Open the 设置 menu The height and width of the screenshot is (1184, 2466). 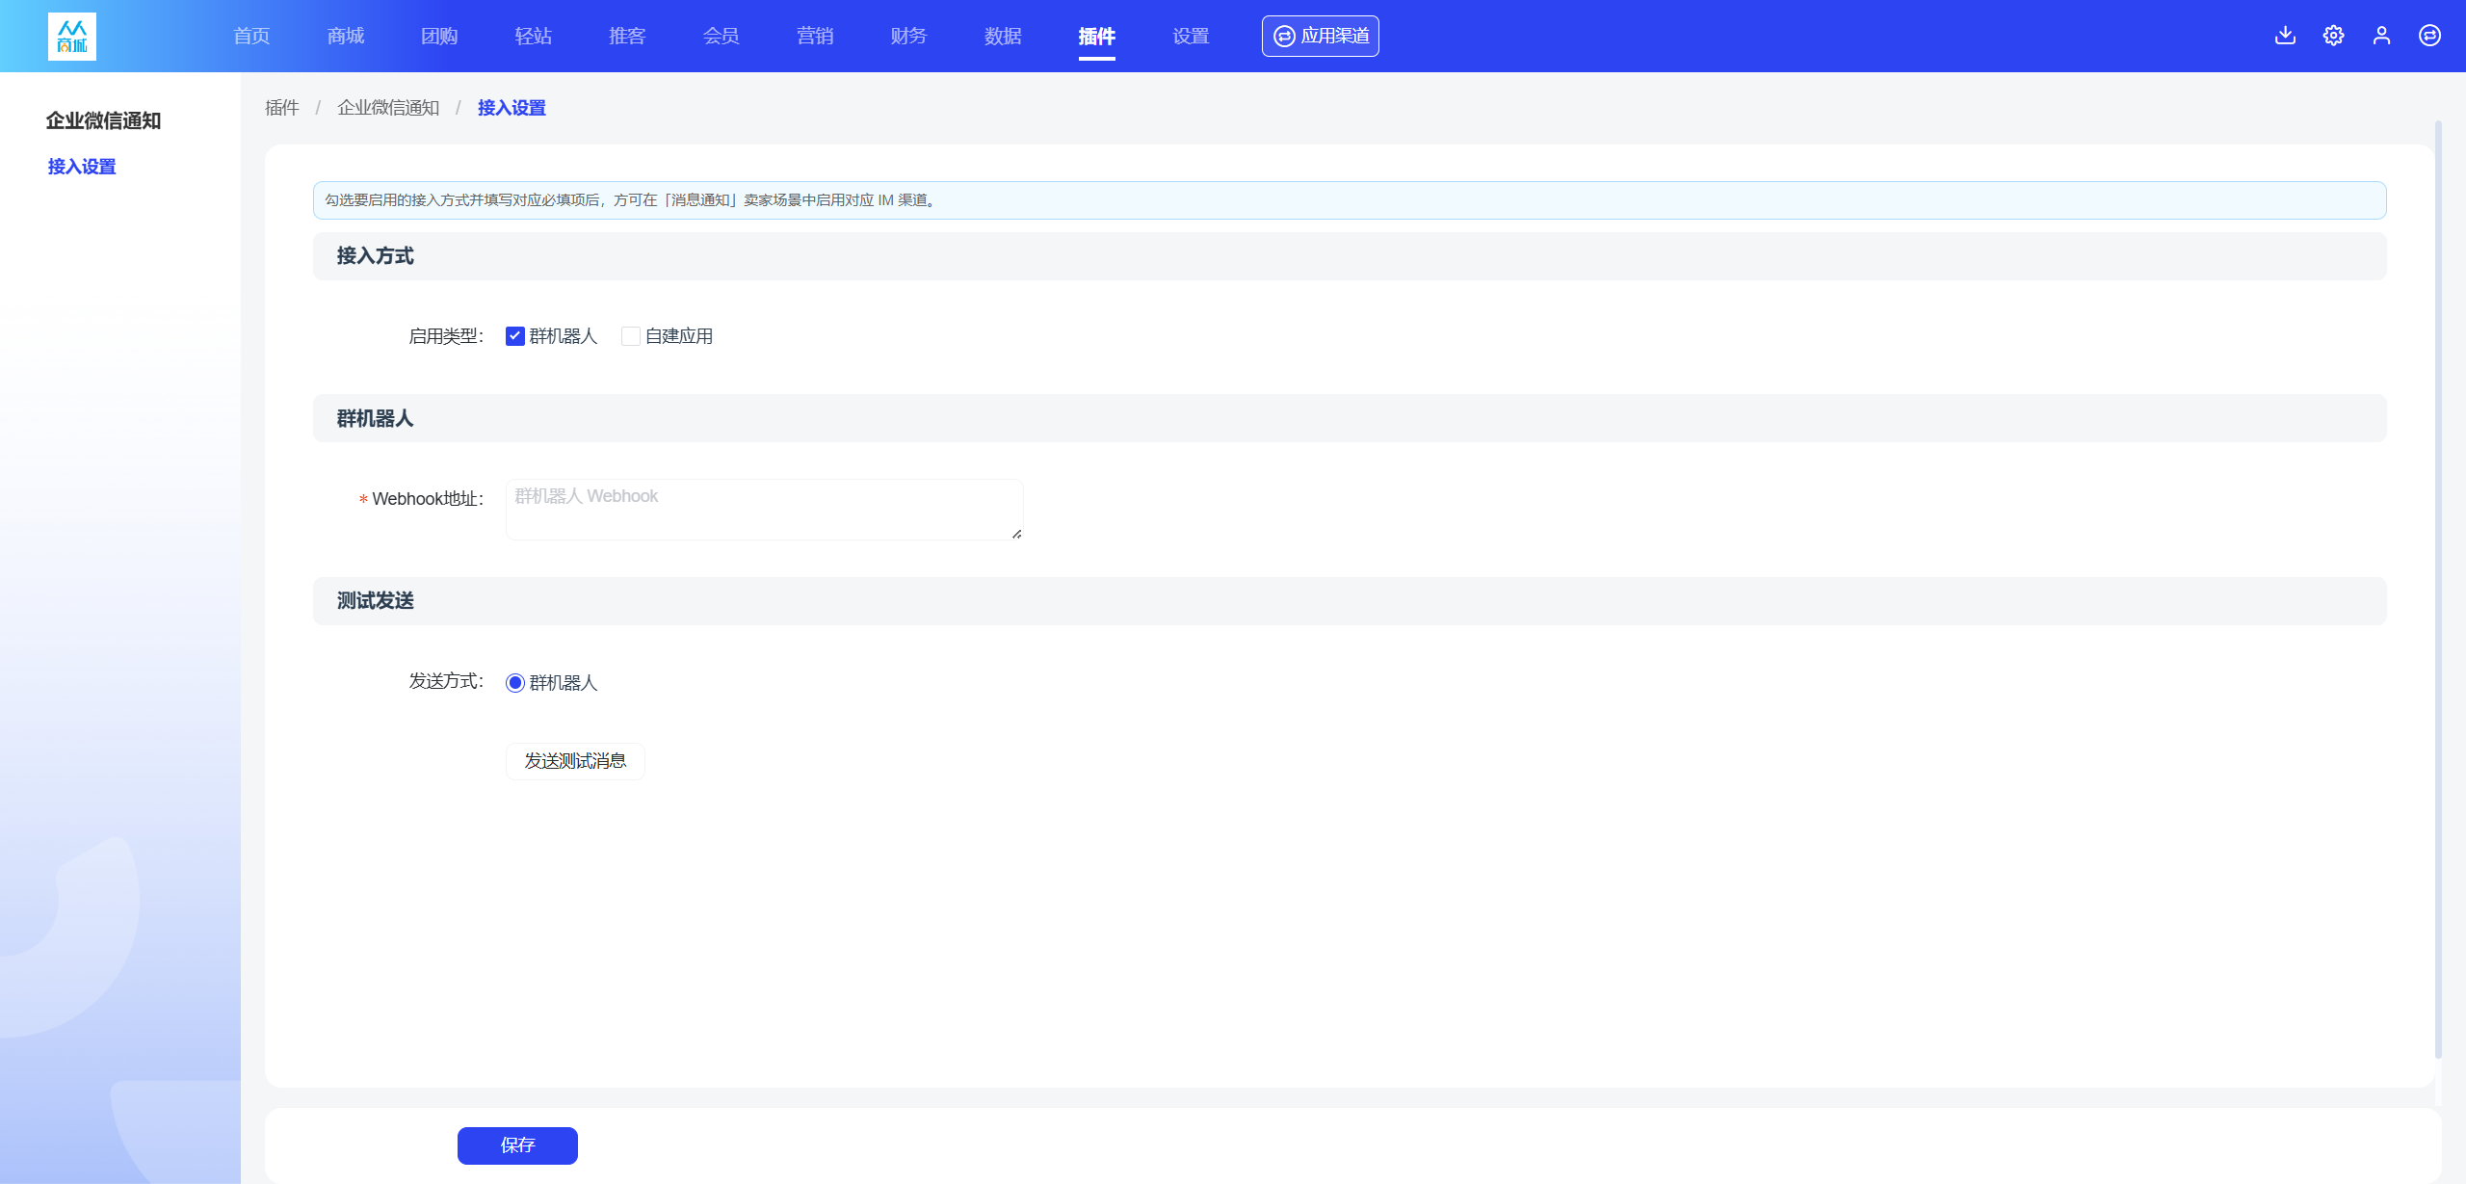[x=1191, y=36]
